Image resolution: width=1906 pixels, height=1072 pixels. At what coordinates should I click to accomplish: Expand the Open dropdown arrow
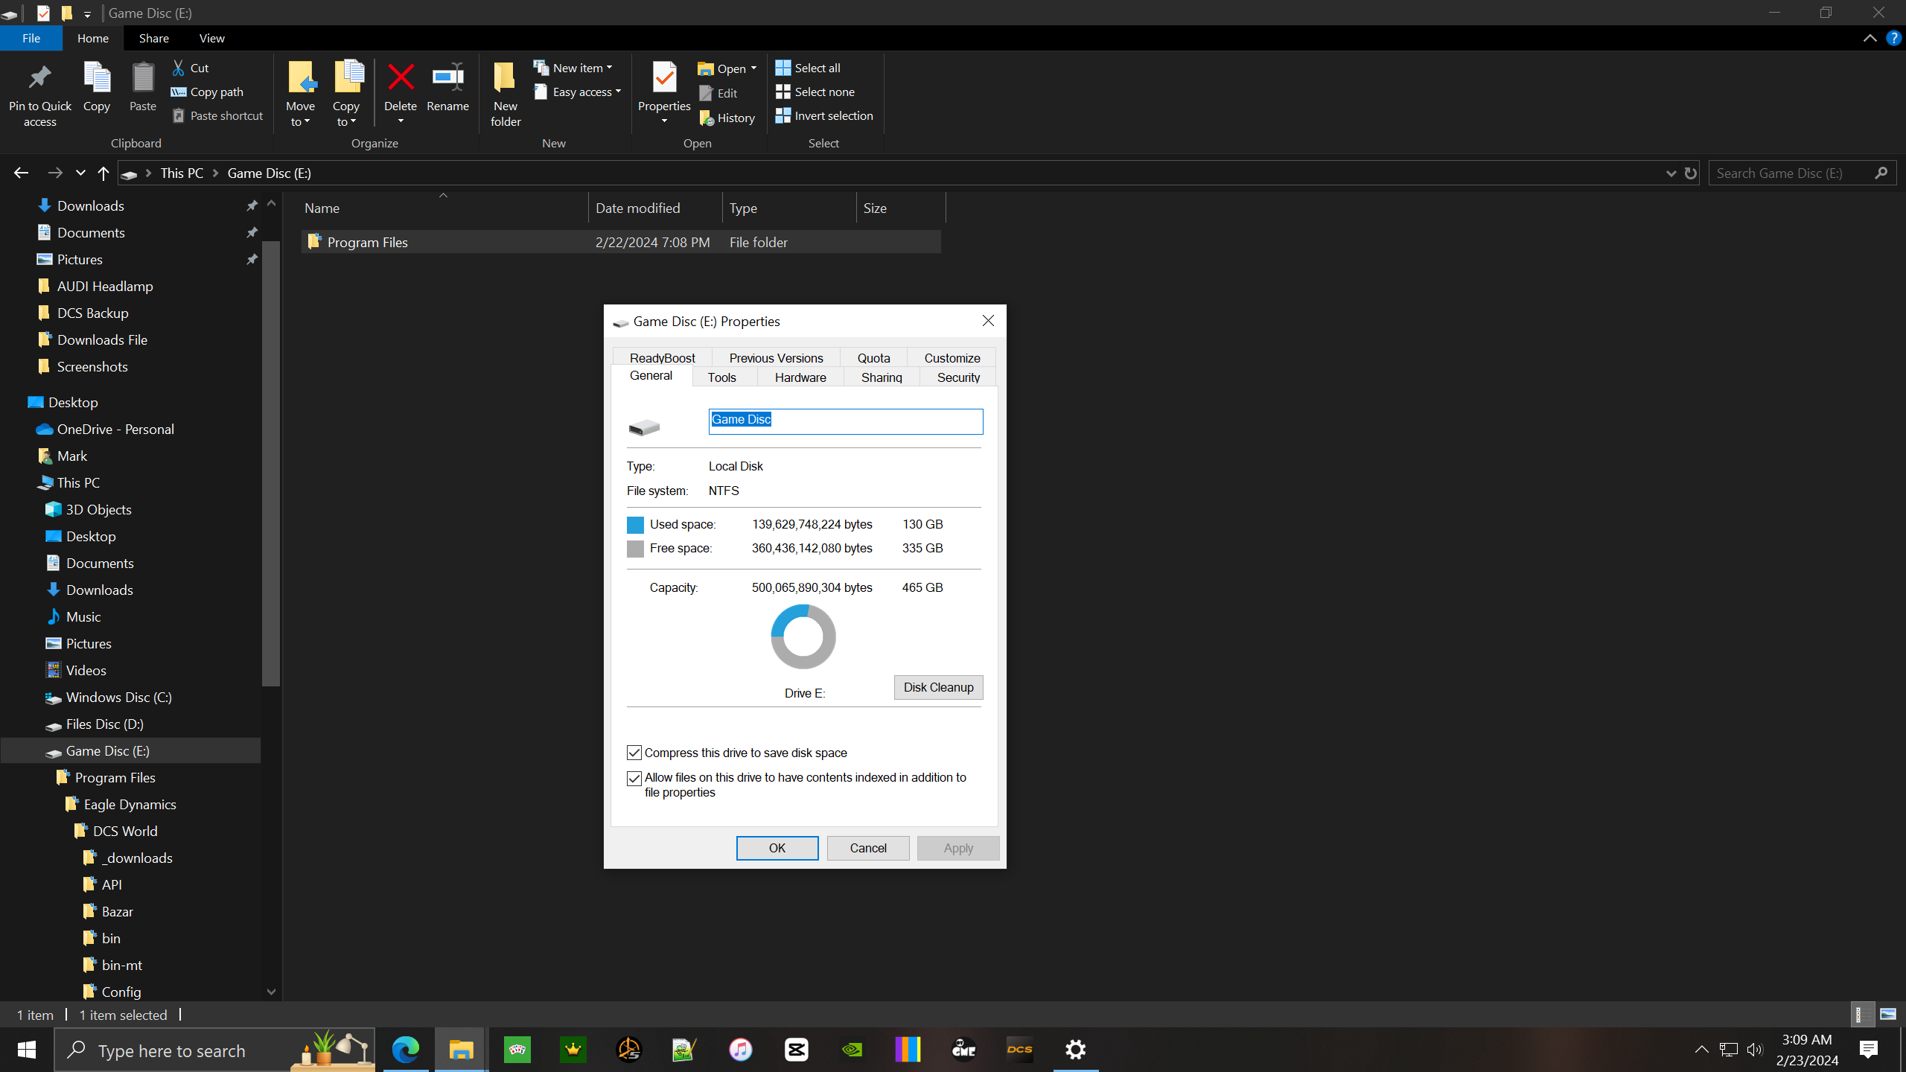[x=753, y=68]
